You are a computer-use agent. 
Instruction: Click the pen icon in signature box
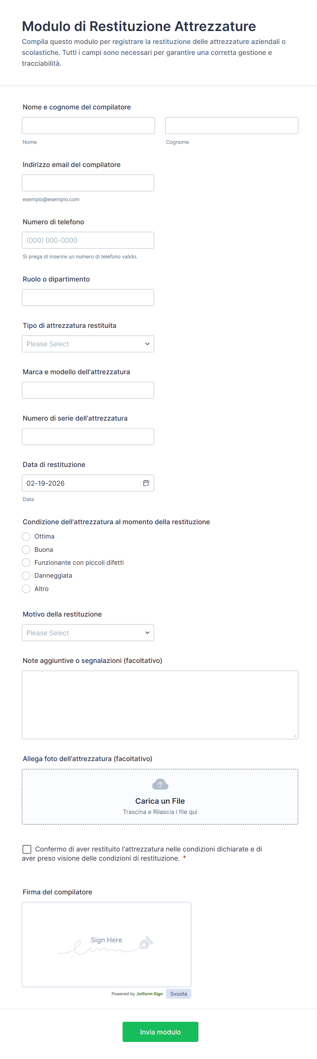click(146, 942)
